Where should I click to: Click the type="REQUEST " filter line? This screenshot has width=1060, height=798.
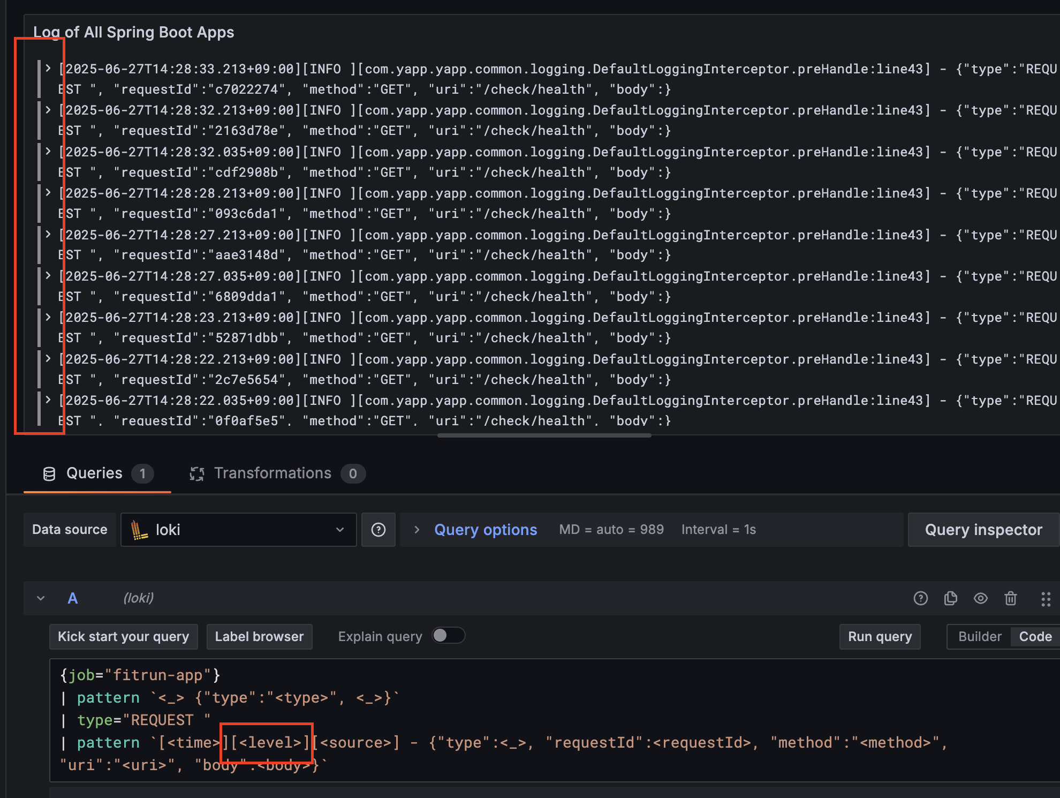[143, 720]
